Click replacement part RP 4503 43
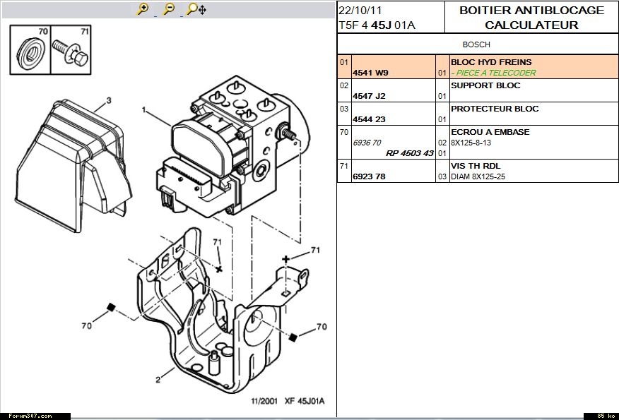 point(409,153)
